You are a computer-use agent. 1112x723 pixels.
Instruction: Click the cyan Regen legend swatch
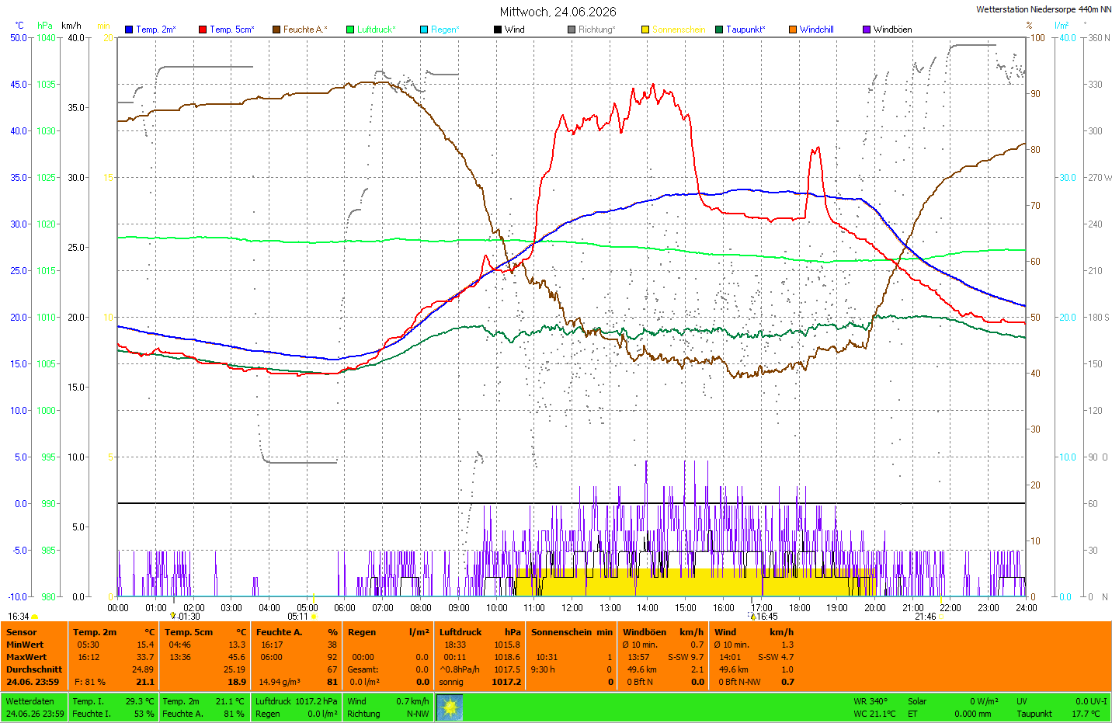click(x=424, y=30)
